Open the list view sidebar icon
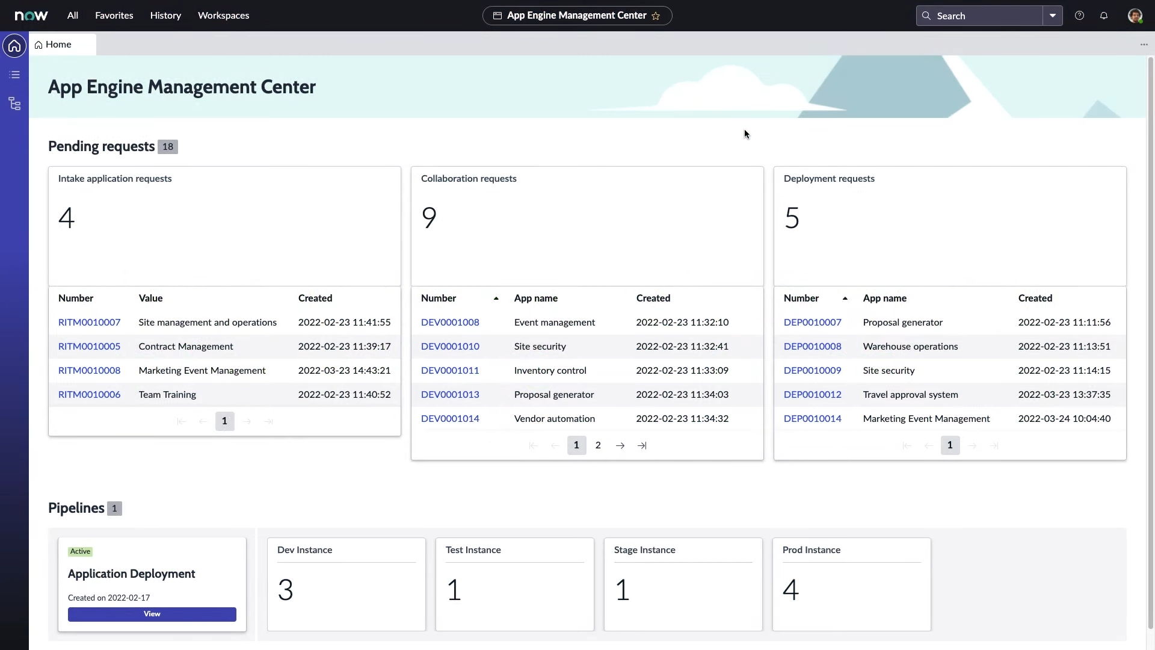This screenshot has width=1155, height=650. tap(14, 75)
